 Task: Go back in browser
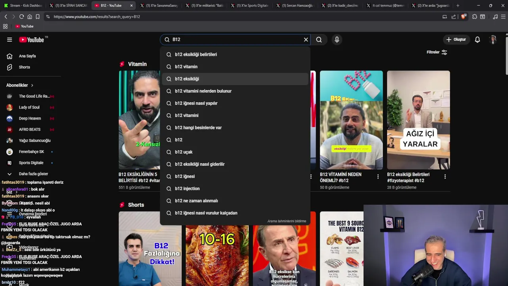tap(6, 17)
